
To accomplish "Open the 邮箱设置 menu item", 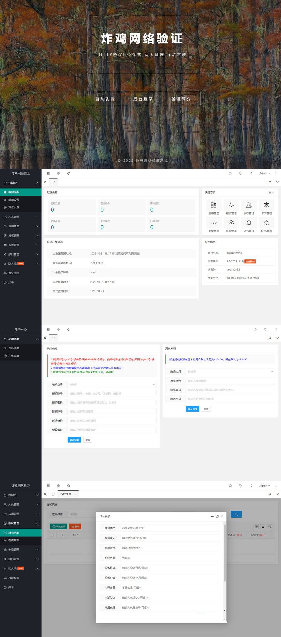I will 14,200.
